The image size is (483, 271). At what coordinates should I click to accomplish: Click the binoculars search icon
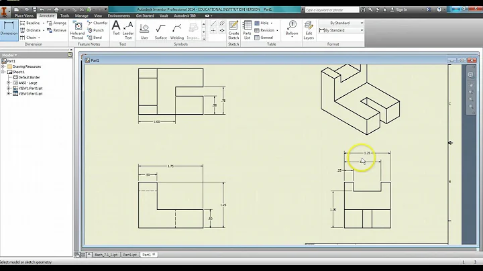tap(363, 10)
